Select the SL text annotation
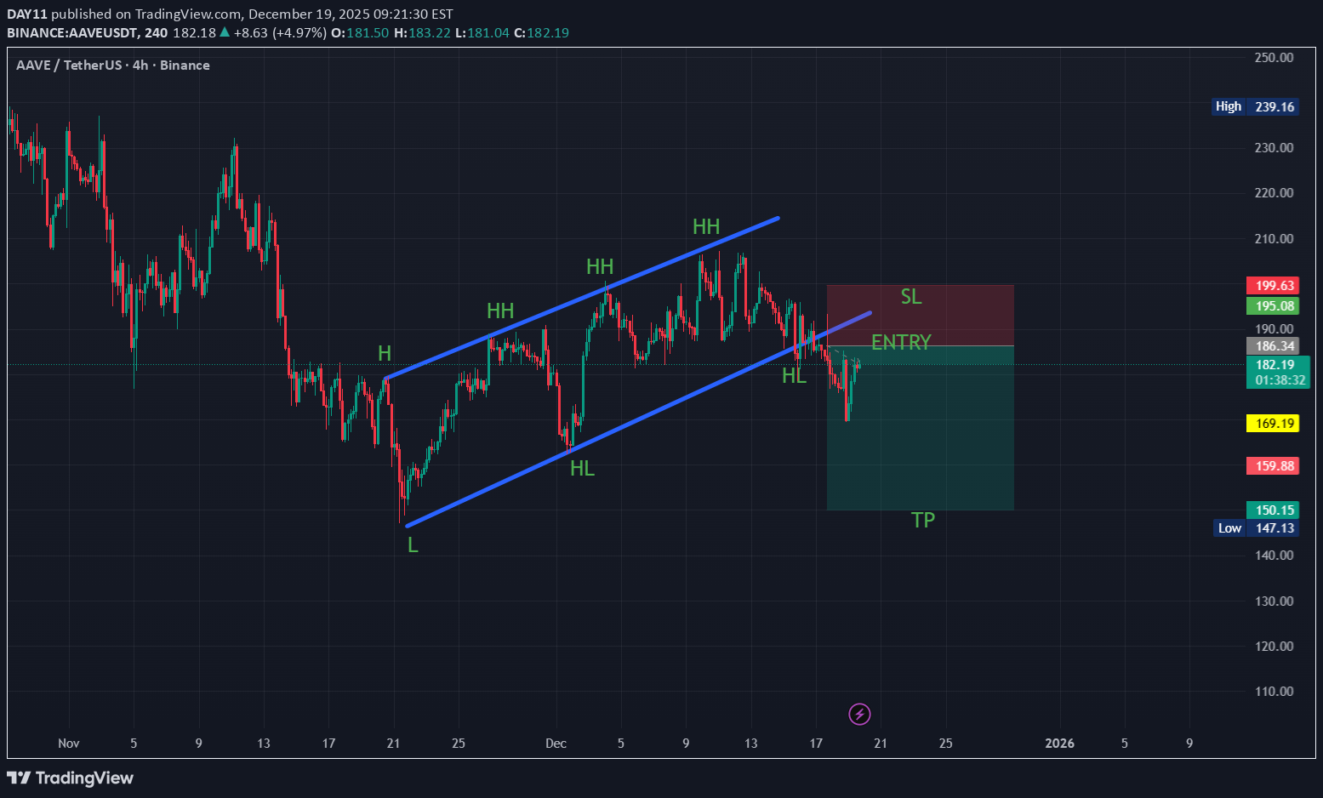The image size is (1323, 798). click(x=910, y=297)
